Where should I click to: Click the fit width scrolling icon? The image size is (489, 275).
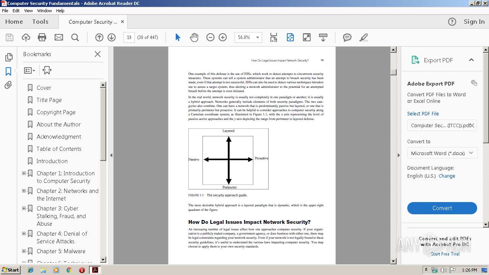(274, 37)
